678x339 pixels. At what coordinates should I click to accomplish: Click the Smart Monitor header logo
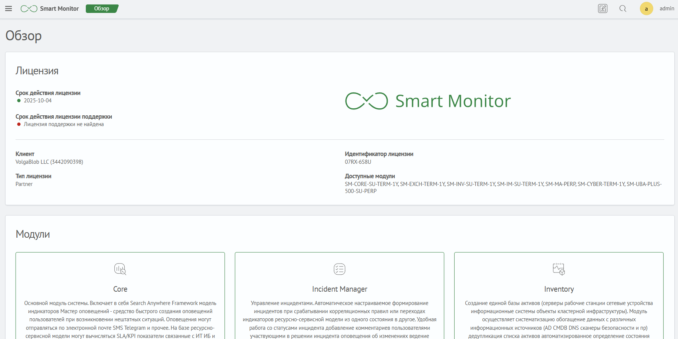[x=50, y=9]
